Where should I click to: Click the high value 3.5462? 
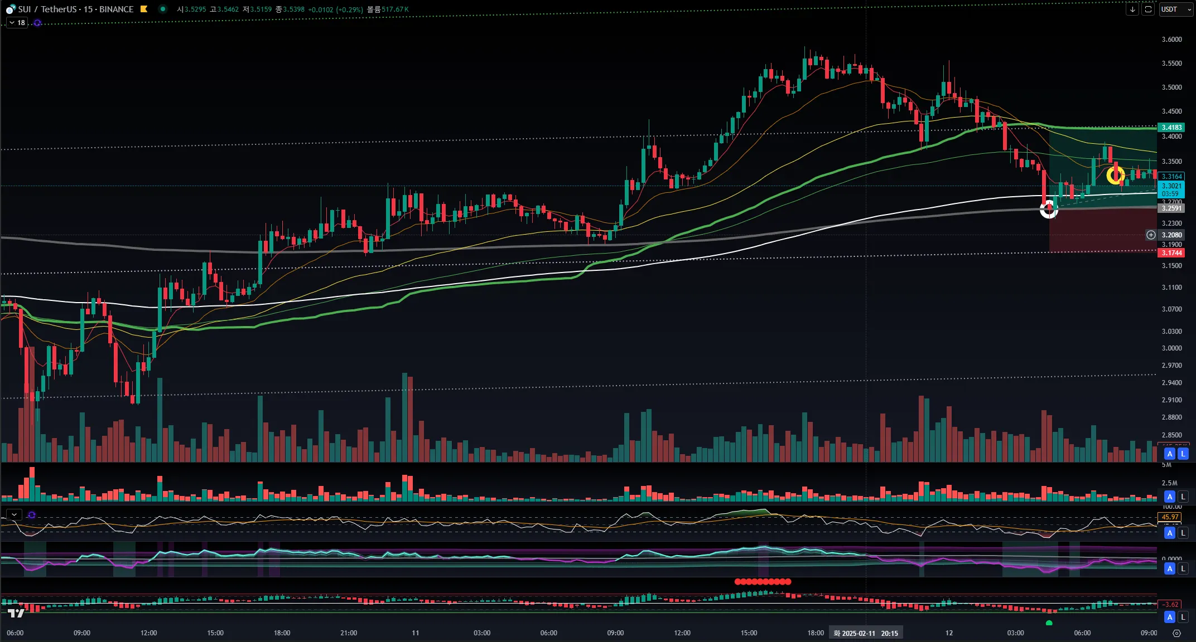(x=228, y=9)
